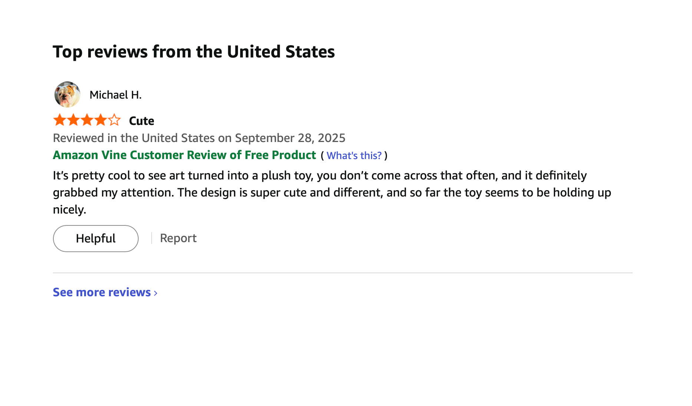Mark the review as Helpful
692x406 pixels.
tap(96, 238)
